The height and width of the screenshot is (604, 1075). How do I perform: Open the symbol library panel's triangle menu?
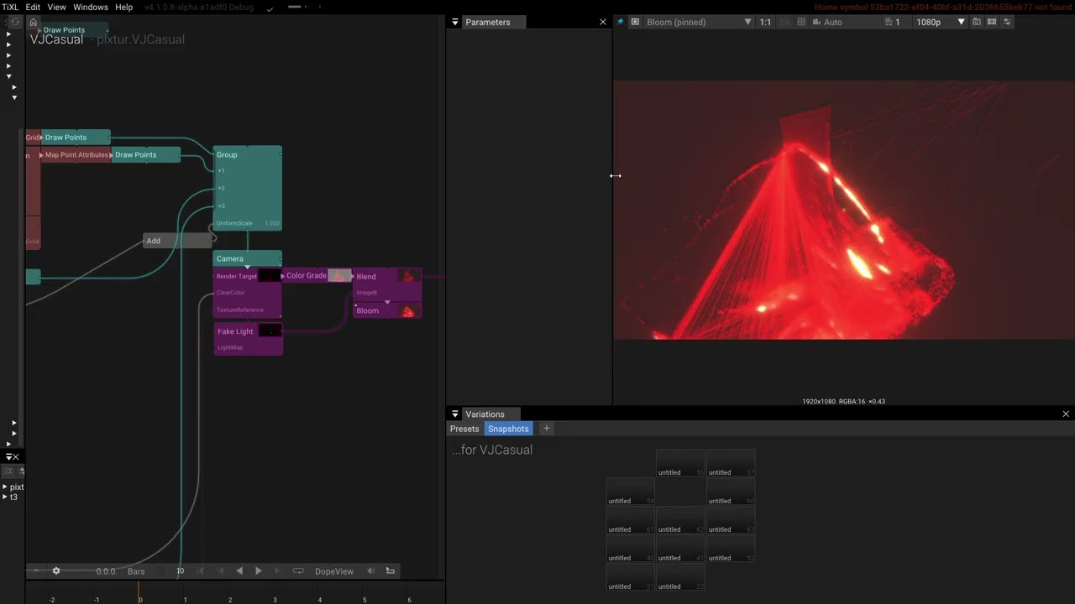[x=8, y=457]
